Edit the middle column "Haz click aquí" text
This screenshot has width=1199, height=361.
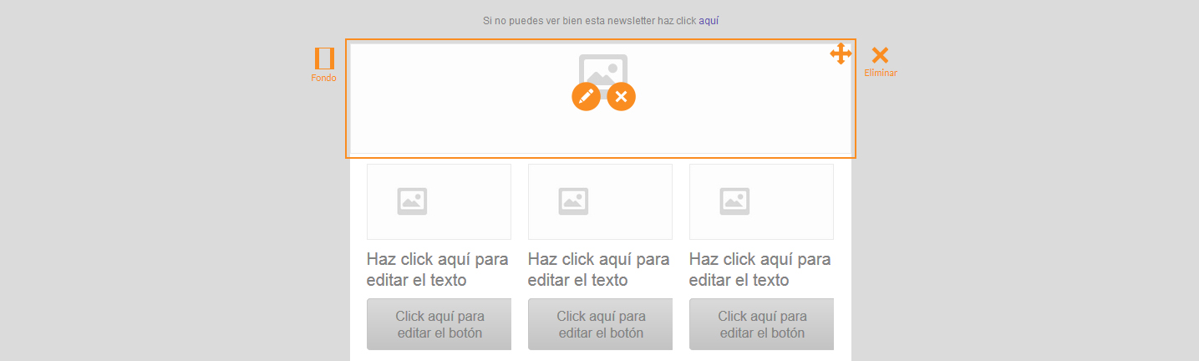click(598, 269)
